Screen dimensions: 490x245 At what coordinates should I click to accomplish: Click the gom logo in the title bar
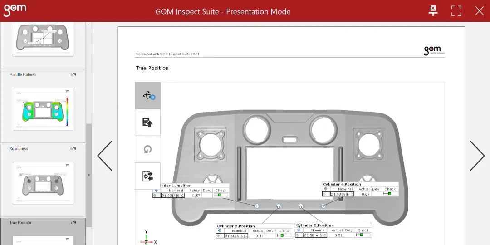(x=15, y=10)
